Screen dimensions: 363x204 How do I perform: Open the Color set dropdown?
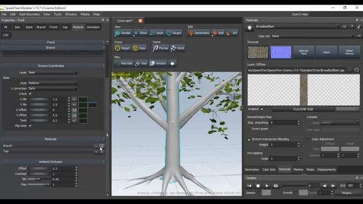click(313, 36)
